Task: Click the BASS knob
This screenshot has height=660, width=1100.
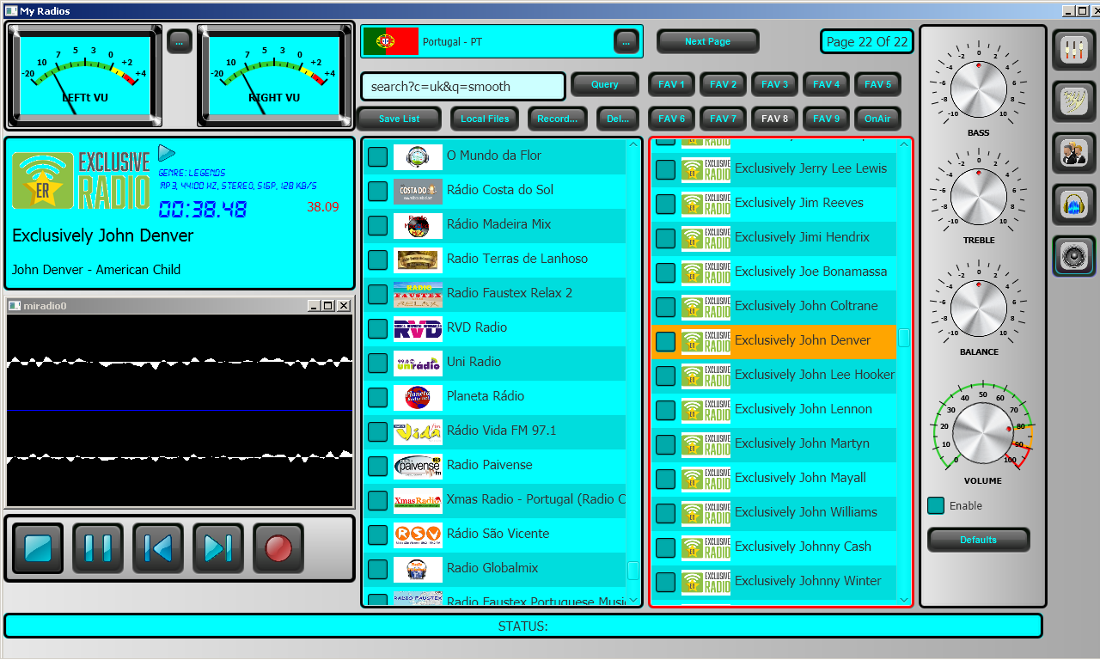Action: point(979,89)
